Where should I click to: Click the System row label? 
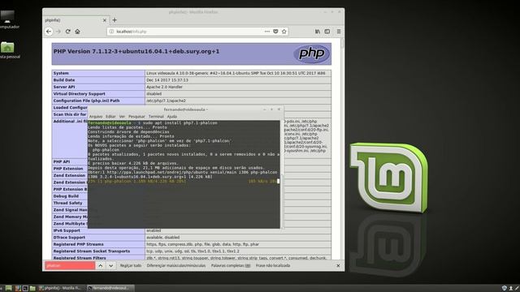tap(61, 73)
